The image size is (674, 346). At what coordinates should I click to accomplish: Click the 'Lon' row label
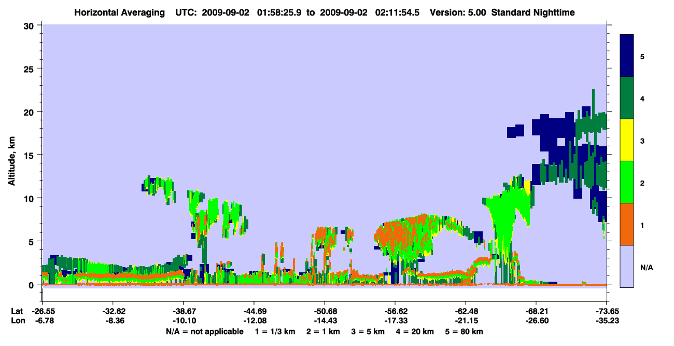coord(17,321)
